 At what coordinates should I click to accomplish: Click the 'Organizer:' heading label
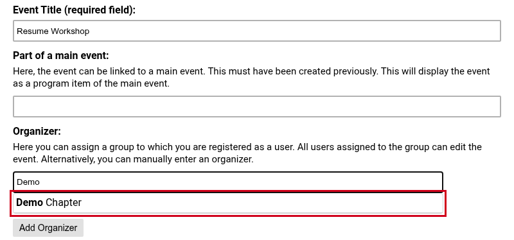[37, 132]
